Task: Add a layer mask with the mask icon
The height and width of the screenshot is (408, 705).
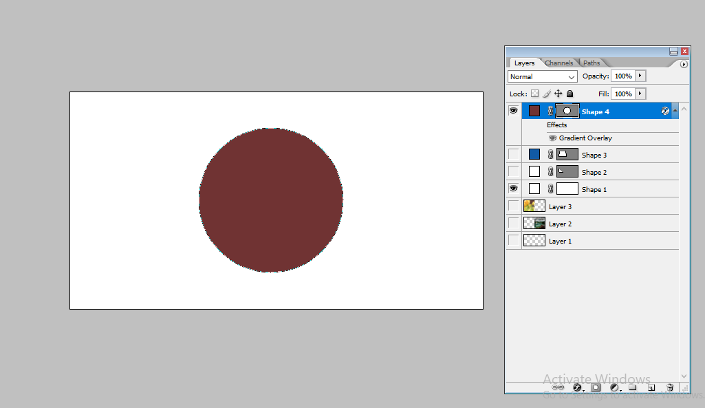Action: click(596, 387)
